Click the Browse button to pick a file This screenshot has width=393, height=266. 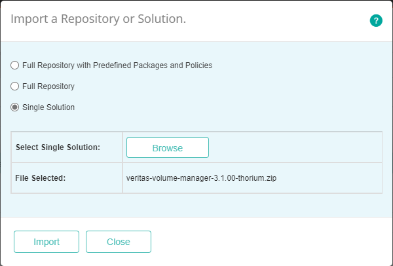click(168, 147)
